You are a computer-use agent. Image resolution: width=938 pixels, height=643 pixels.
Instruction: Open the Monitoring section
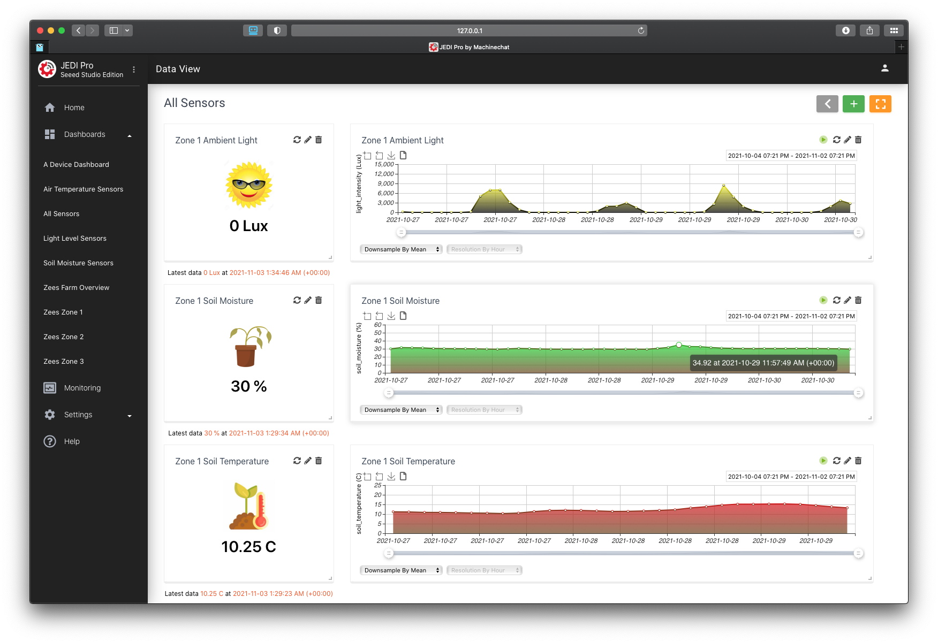pos(82,387)
